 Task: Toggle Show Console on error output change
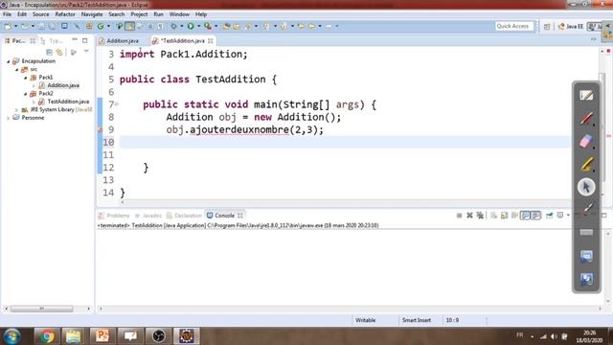(x=535, y=216)
